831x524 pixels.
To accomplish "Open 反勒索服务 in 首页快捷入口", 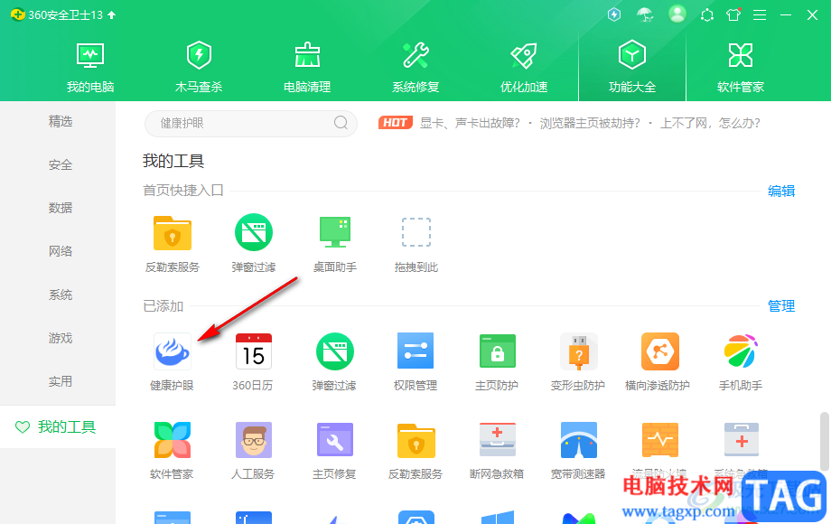I will [173, 244].
